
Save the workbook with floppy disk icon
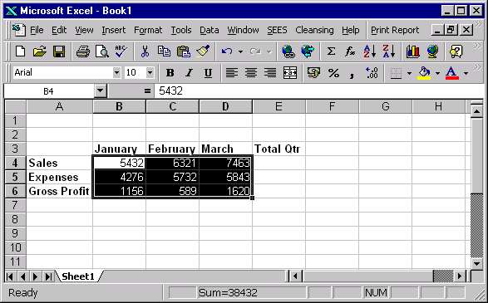[x=59, y=51]
